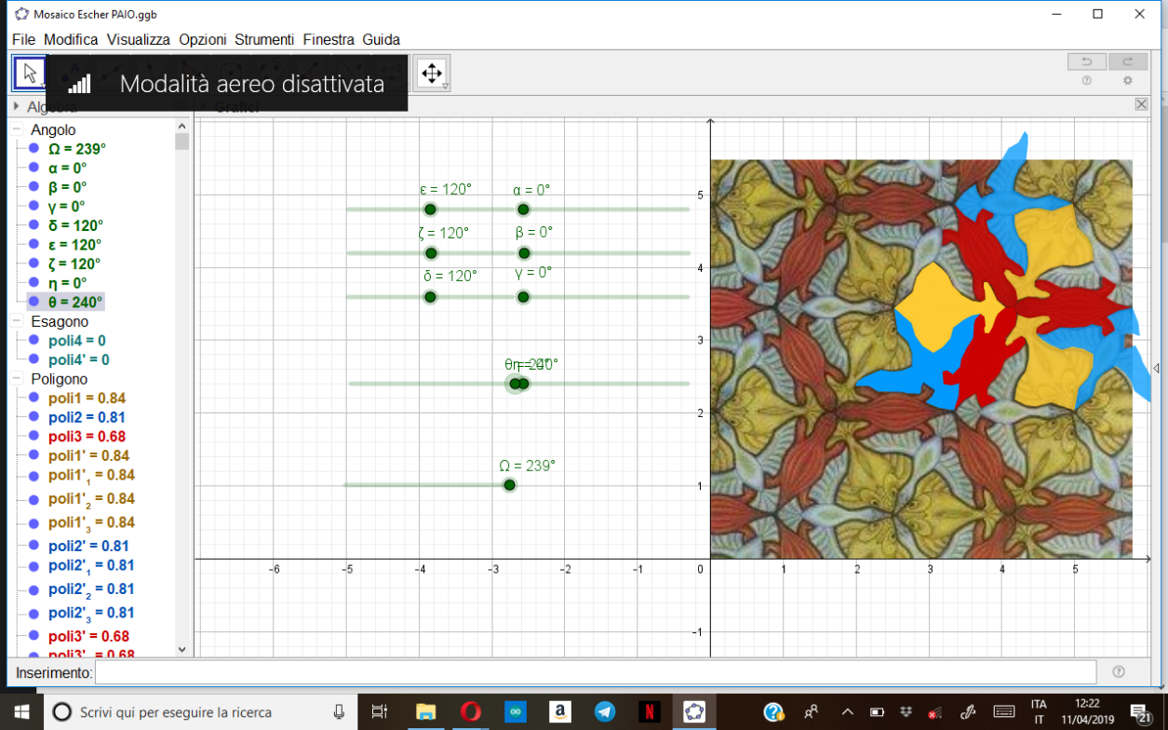The width and height of the screenshot is (1168, 730).
Task: Click the Ω = 239° slider handle
Action: click(x=509, y=485)
